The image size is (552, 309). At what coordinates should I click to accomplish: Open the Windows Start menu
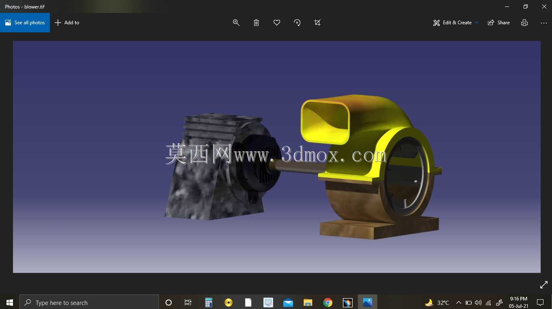click(10, 302)
